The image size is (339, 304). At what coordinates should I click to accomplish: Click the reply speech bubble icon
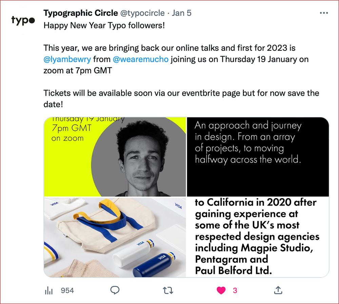coord(115,290)
